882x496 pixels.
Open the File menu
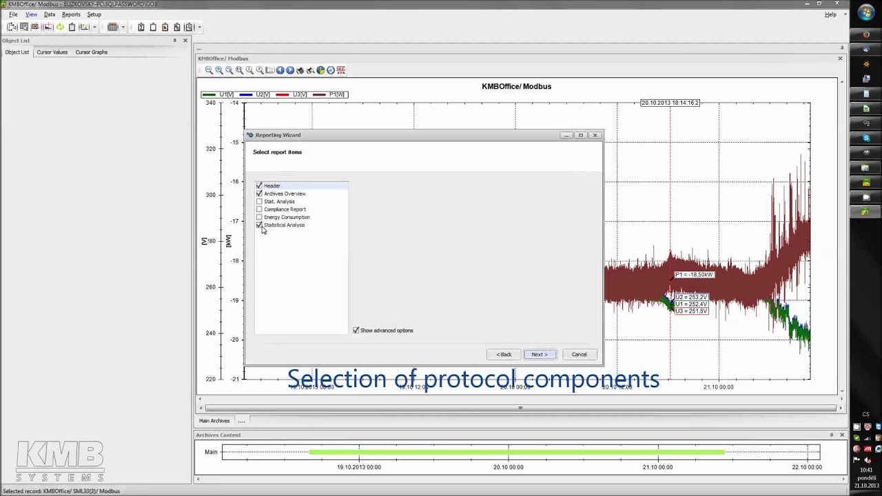coord(13,14)
